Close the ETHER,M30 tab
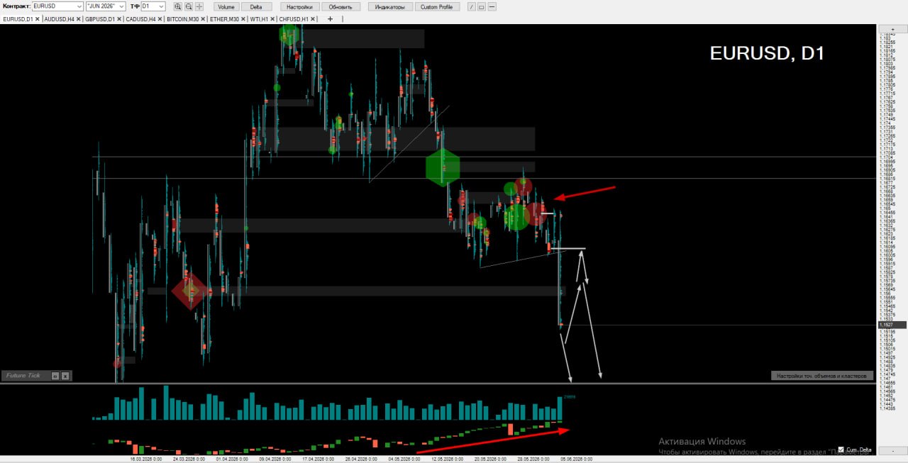Screen dimensions: 908x463 coord(244,19)
